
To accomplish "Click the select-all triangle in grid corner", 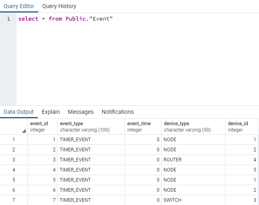I will point(23,131).
